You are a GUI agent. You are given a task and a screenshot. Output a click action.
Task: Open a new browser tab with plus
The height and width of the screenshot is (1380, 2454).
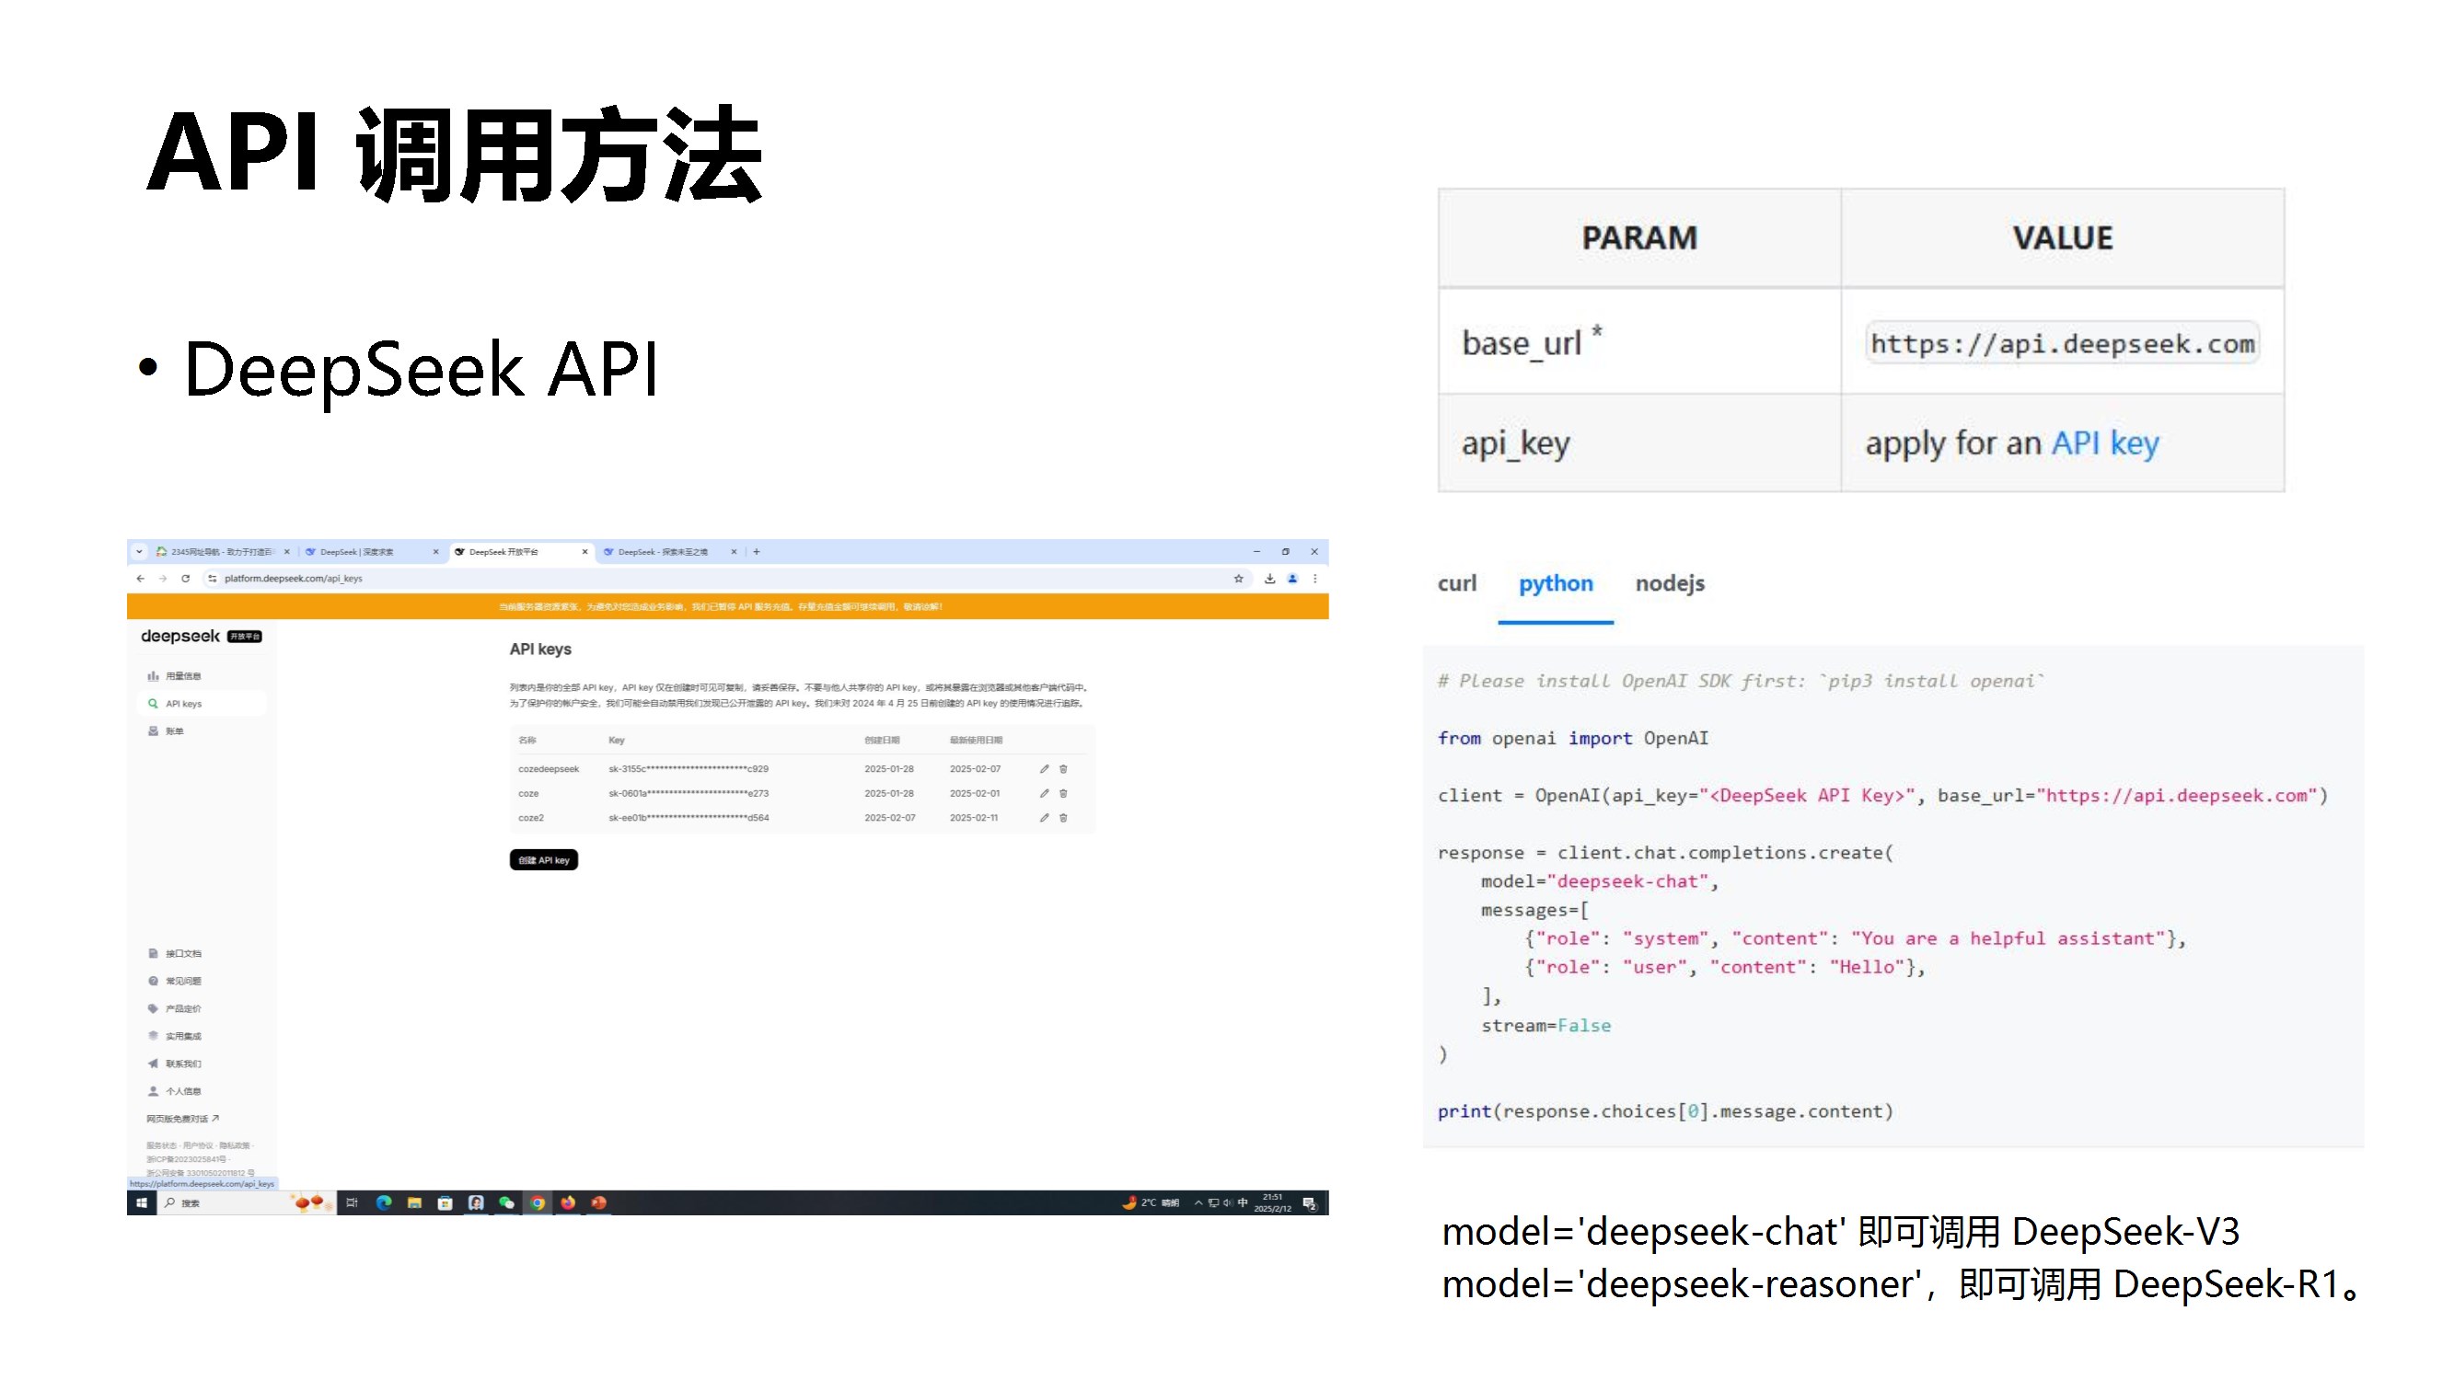(x=757, y=551)
